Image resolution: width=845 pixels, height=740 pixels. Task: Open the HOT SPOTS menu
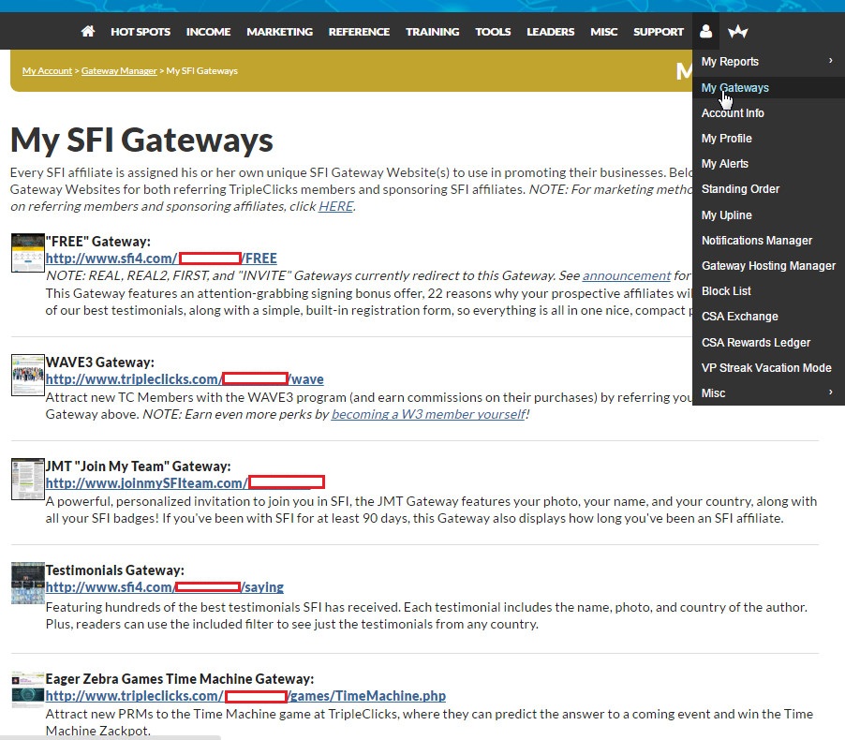coord(141,32)
